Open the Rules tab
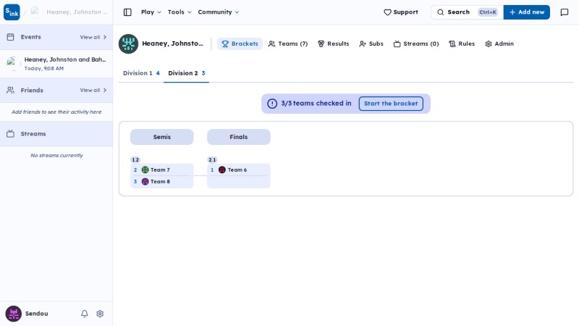 (462, 43)
